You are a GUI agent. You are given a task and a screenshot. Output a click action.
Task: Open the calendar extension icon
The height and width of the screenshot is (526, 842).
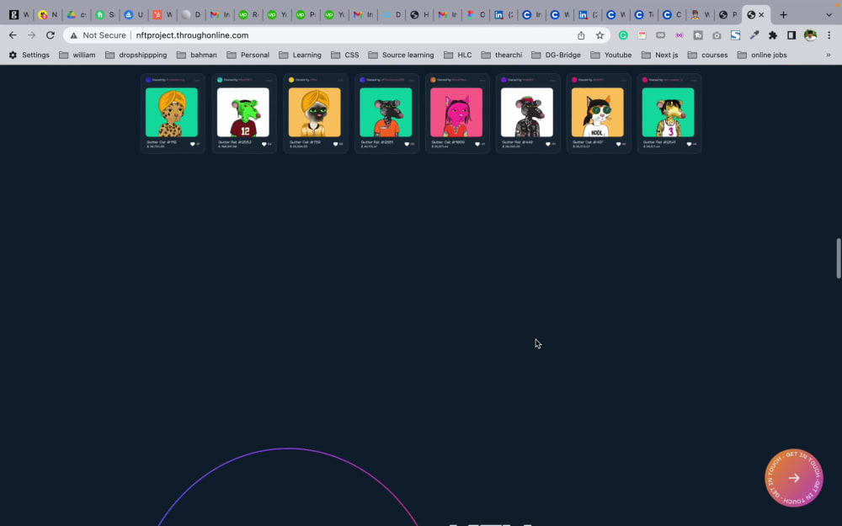point(642,35)
